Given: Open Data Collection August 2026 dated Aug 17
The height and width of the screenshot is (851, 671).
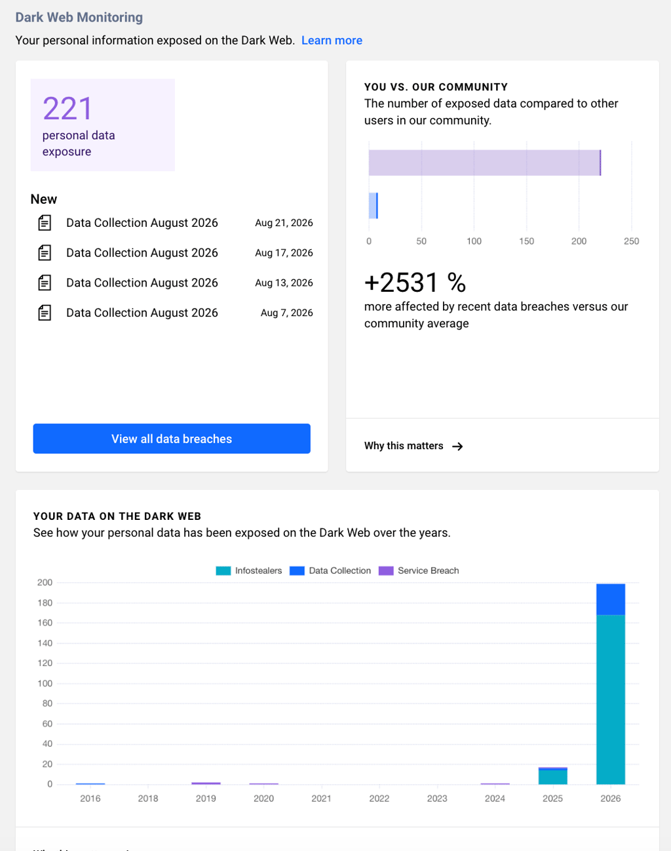Looking at the screenshot, I should point(142,253).
